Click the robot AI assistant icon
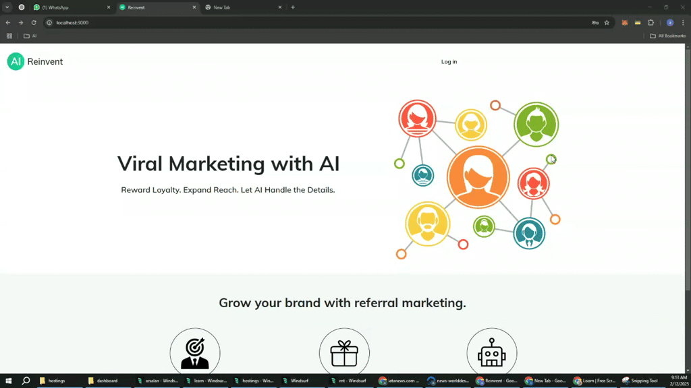The image size is (691, 388). [492, 352]
